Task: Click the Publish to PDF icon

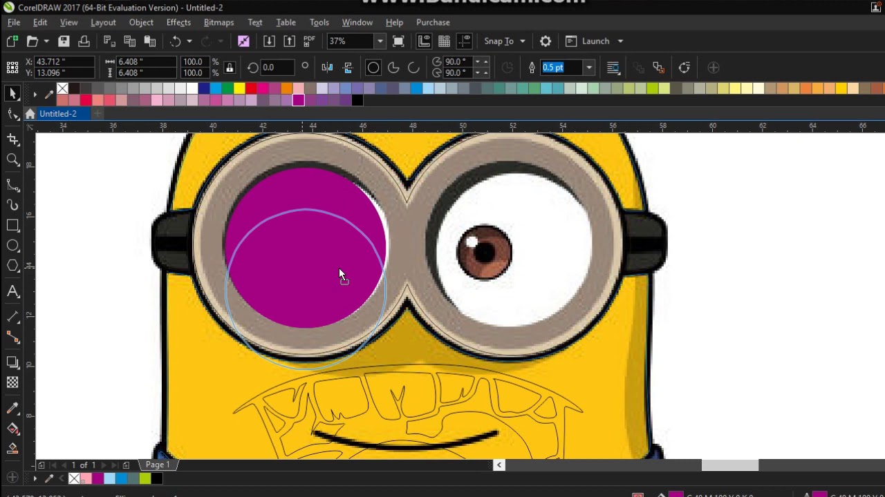Action: 309,41
